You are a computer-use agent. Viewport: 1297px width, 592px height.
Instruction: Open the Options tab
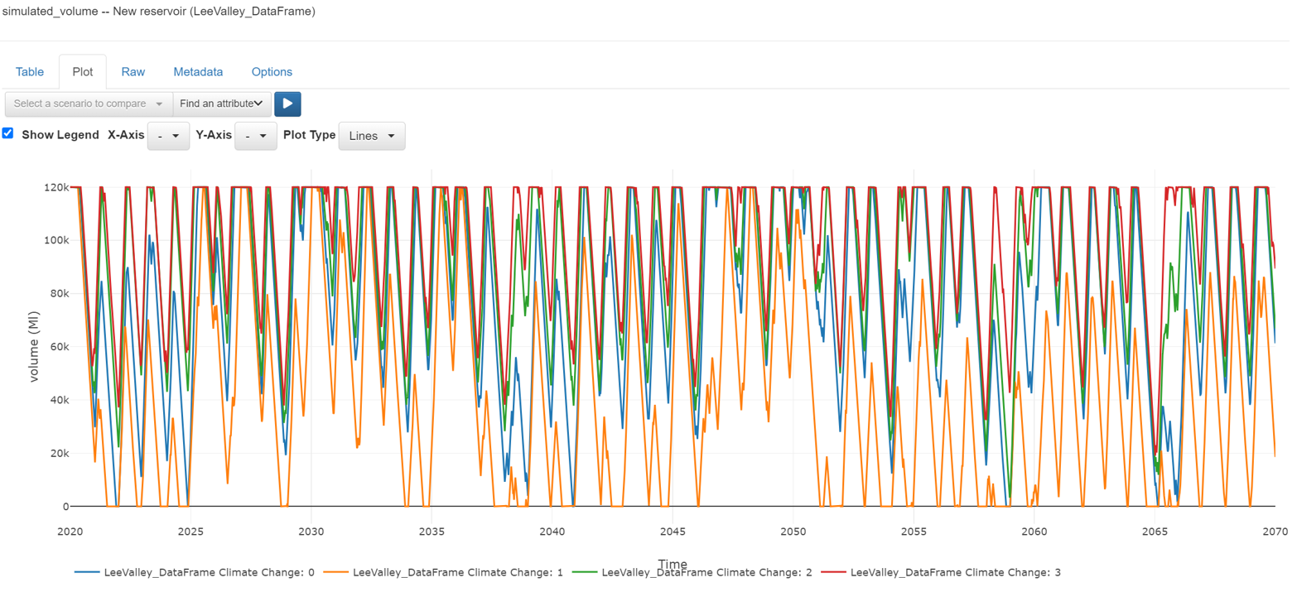272,72
